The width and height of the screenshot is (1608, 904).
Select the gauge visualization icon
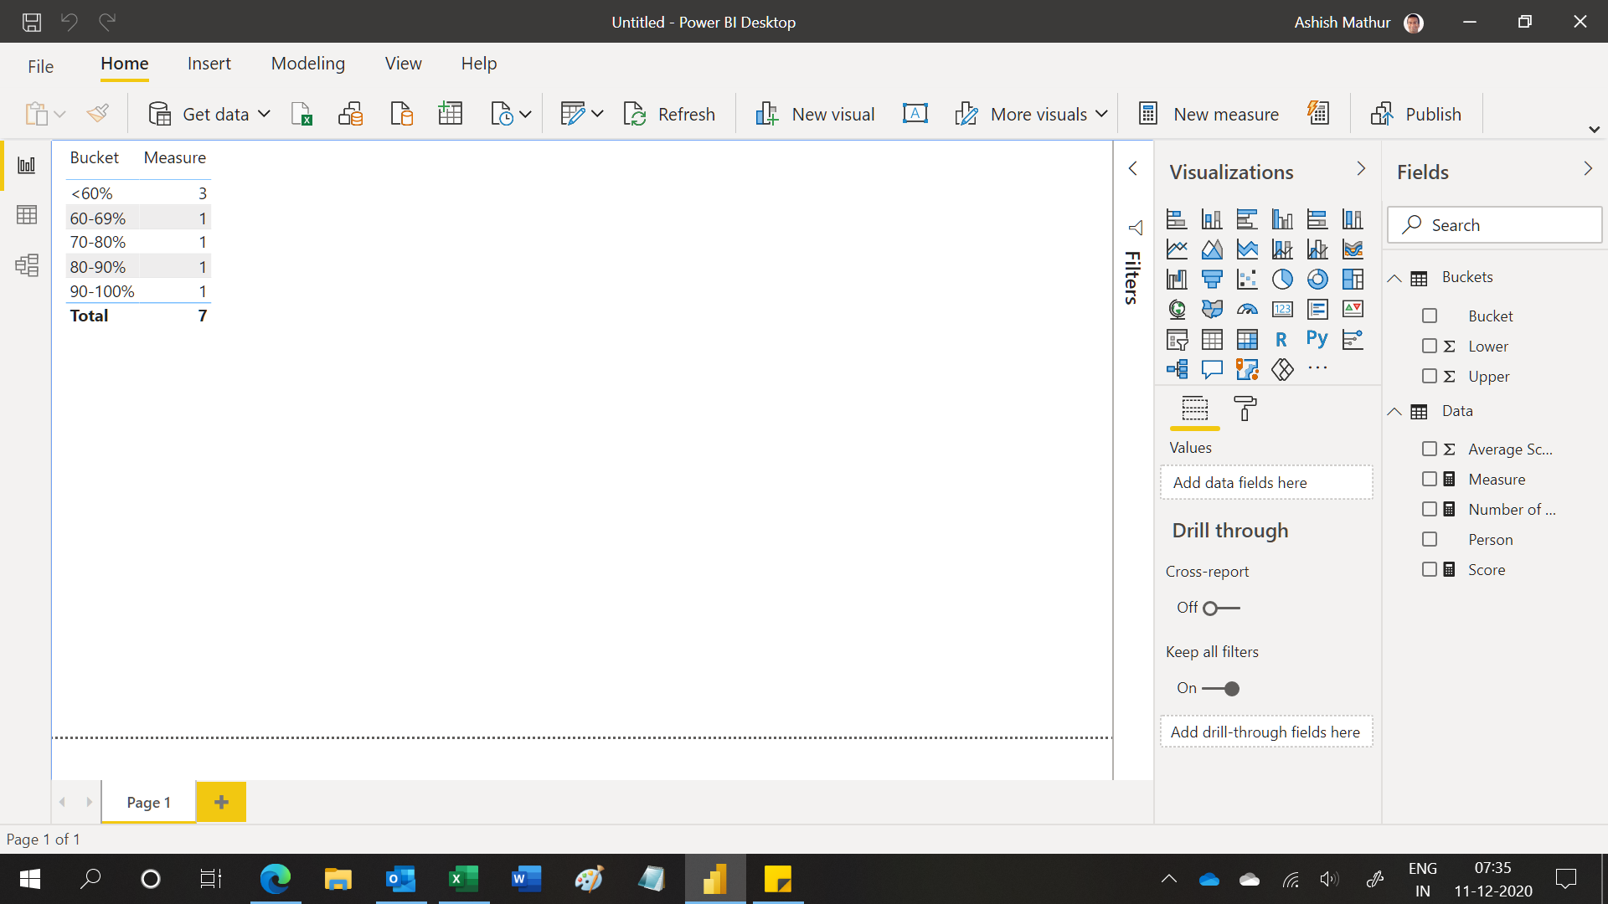coord(1247,310)
